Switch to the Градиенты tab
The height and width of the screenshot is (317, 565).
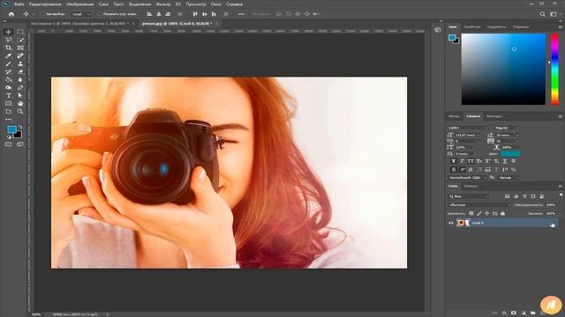pos(496,27)
